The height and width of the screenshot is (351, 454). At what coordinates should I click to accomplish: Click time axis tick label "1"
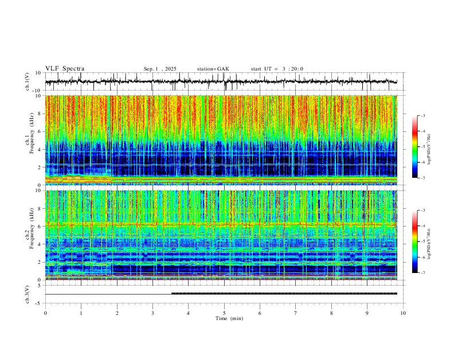(x=81, y=313)
